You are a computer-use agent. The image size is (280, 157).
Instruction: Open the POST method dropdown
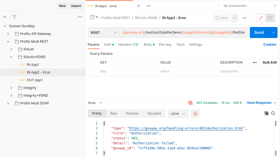click(x=103, y=33)
